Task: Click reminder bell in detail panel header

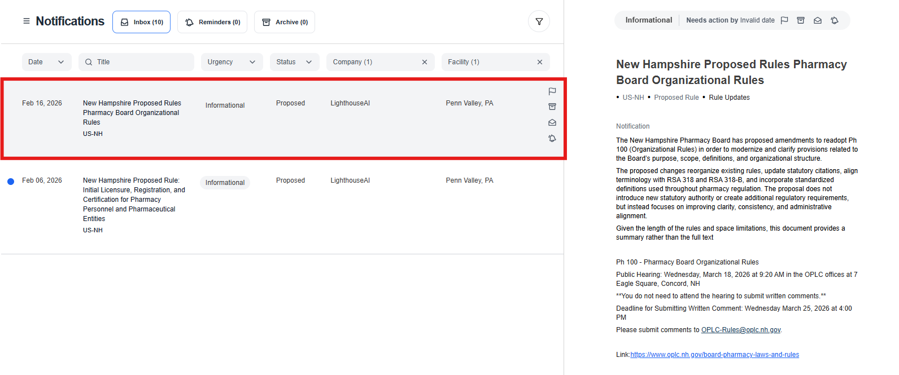Action: tap(835, 20)
